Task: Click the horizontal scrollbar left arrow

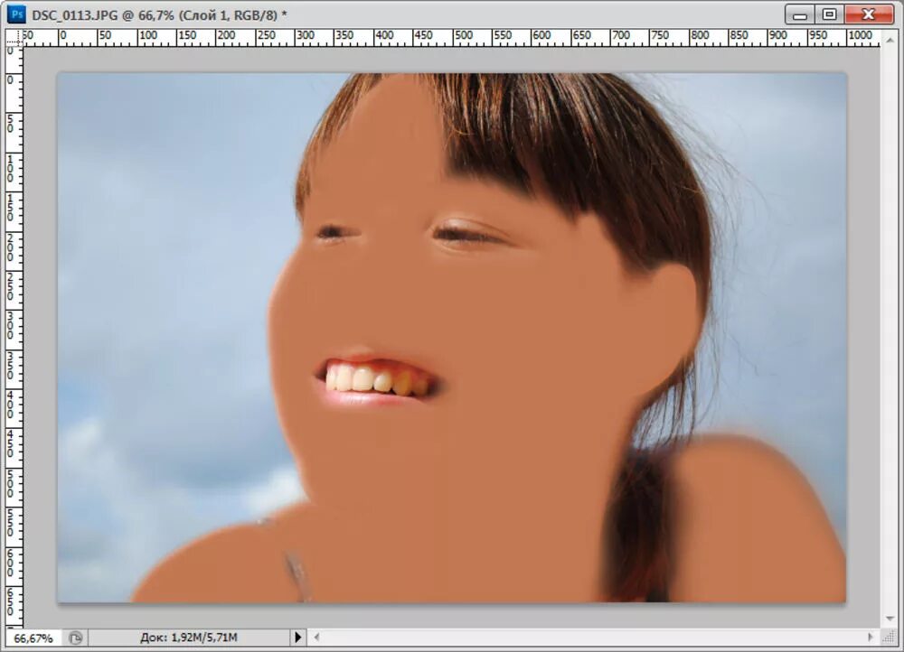Action: [315, 637]
